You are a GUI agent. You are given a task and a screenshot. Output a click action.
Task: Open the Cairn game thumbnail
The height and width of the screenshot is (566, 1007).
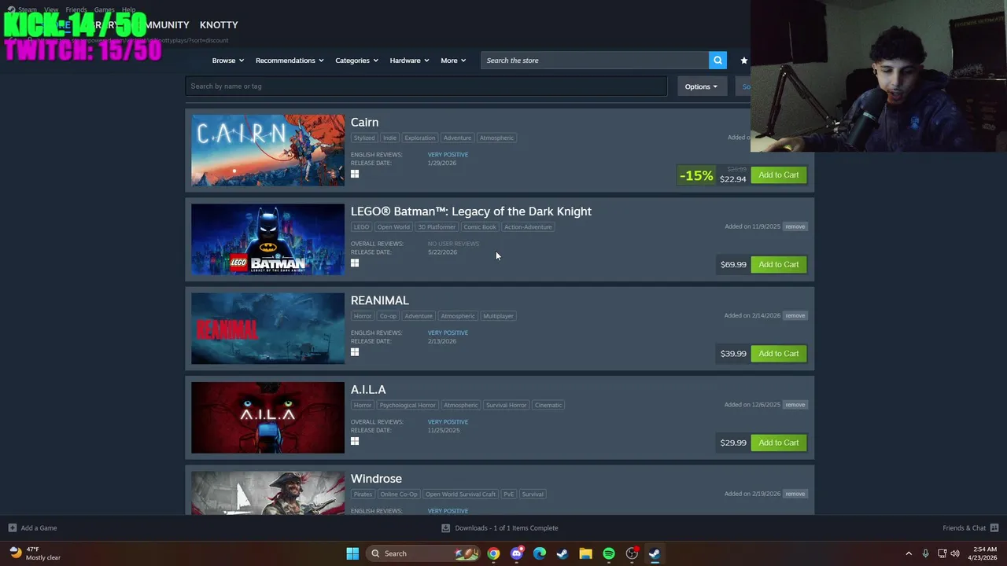point(267,150)
